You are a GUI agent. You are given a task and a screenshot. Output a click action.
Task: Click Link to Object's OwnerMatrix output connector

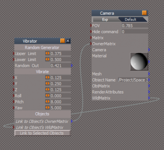click(72, 121)
